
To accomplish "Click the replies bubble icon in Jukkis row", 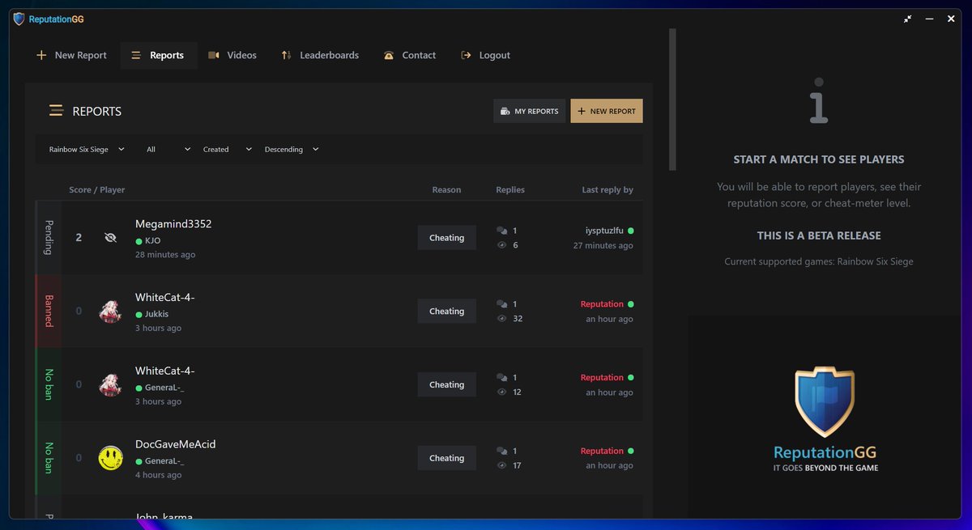I will pos(501,304).
